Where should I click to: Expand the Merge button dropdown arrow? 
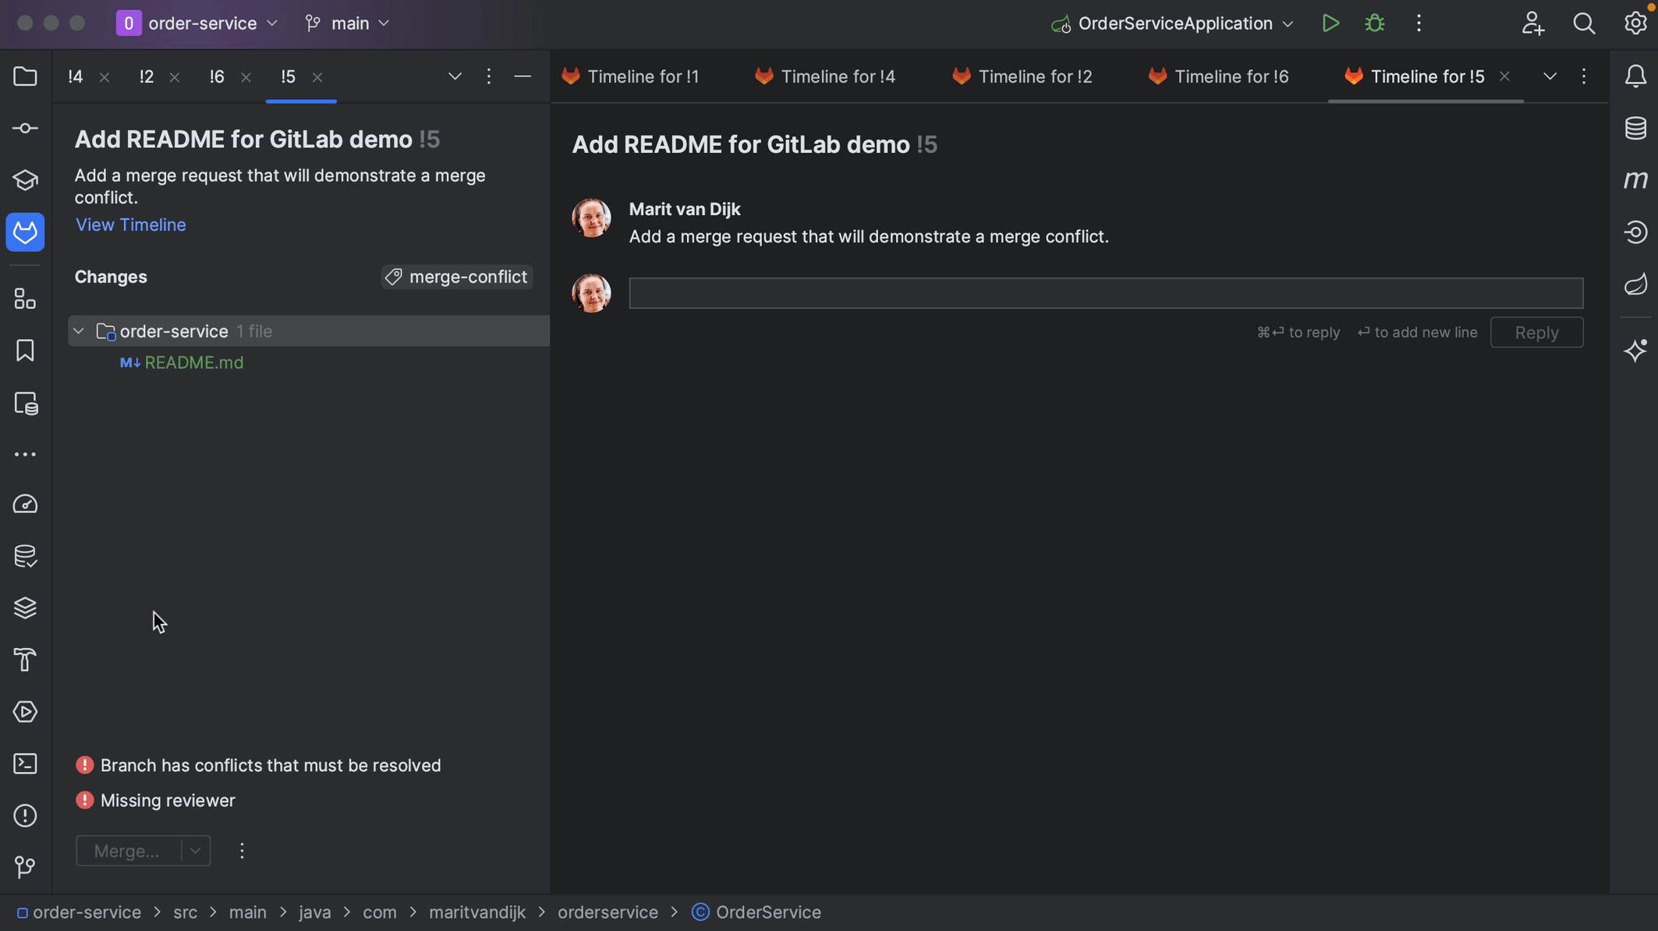(x=196, y=851)
